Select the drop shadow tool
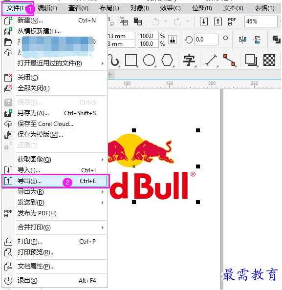Screen dimensions: 282x290 tap(251, 60)
